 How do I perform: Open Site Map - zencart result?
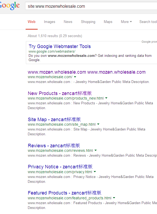pos(54,120)
